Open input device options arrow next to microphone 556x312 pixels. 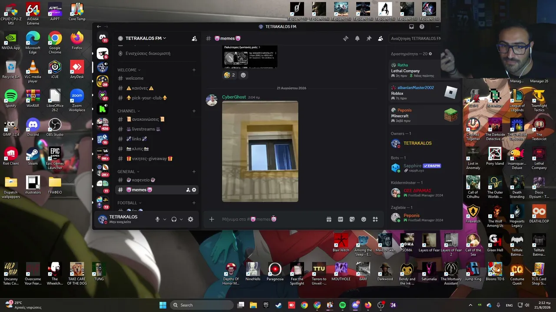[x=165, y=219]
